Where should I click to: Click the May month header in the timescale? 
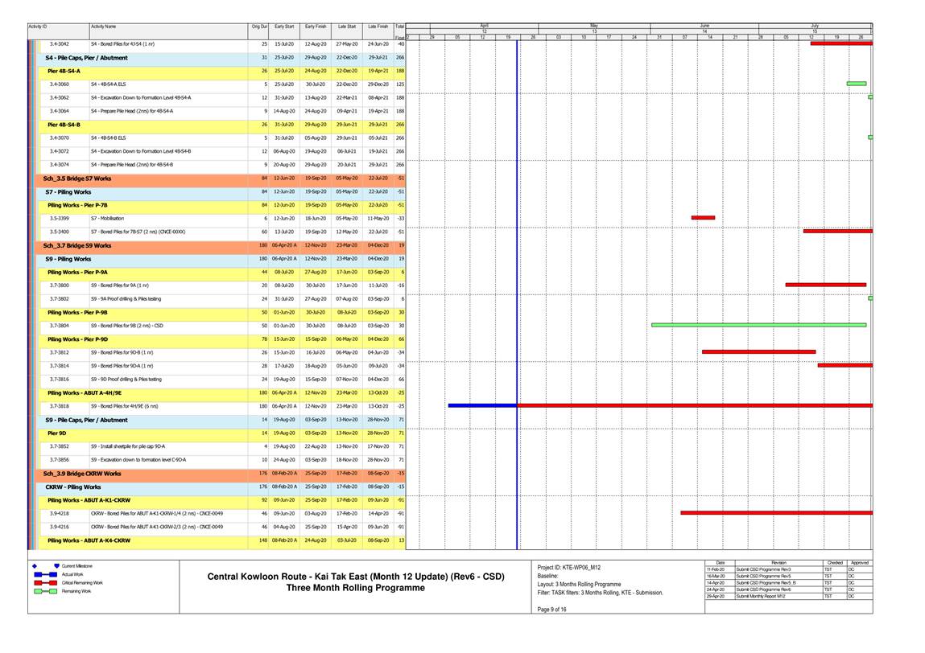pyautogui.click(x=594, y=26)
